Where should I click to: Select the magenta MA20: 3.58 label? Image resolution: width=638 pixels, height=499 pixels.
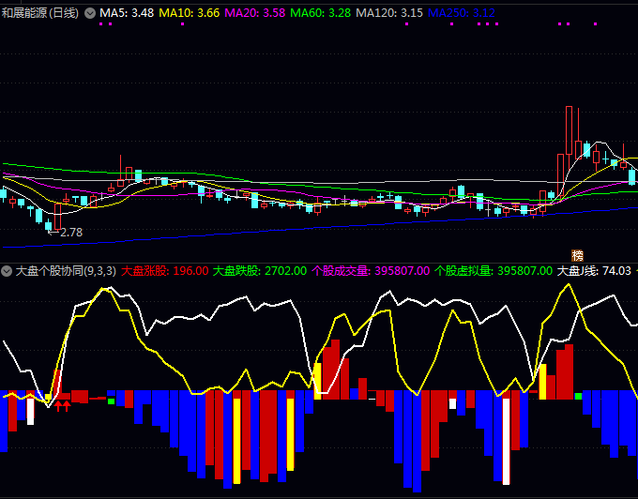(255, 13)
